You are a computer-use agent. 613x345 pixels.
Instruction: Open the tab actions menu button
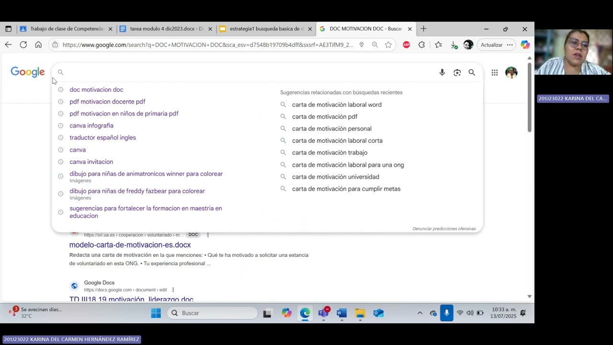coord(8,29)
